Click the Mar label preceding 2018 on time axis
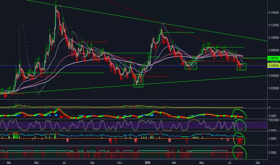The width and height of the screenshot is (280, 165). (x=9, y=163)
